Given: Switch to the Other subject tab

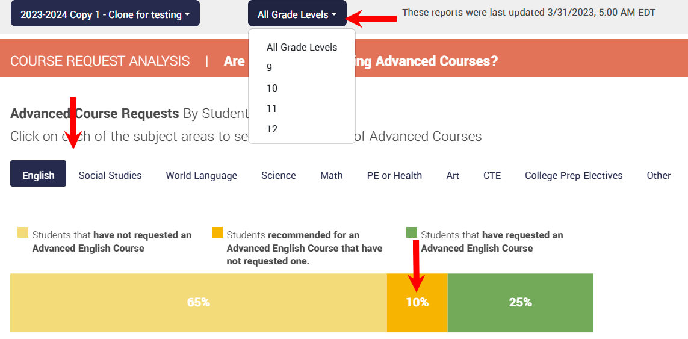Looking at the screenshot, I should coord(659,175).
